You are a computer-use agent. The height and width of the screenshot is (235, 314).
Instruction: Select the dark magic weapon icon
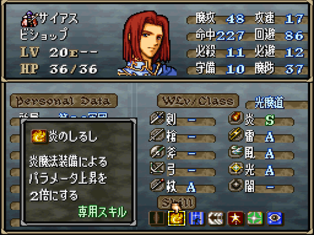click(x=236, y=185)
